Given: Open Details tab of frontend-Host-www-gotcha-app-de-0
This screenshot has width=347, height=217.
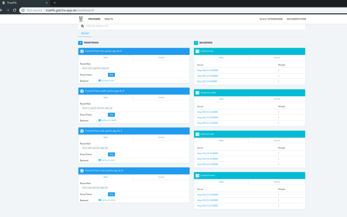Looking at the screenshot, I should click(161, 177).
